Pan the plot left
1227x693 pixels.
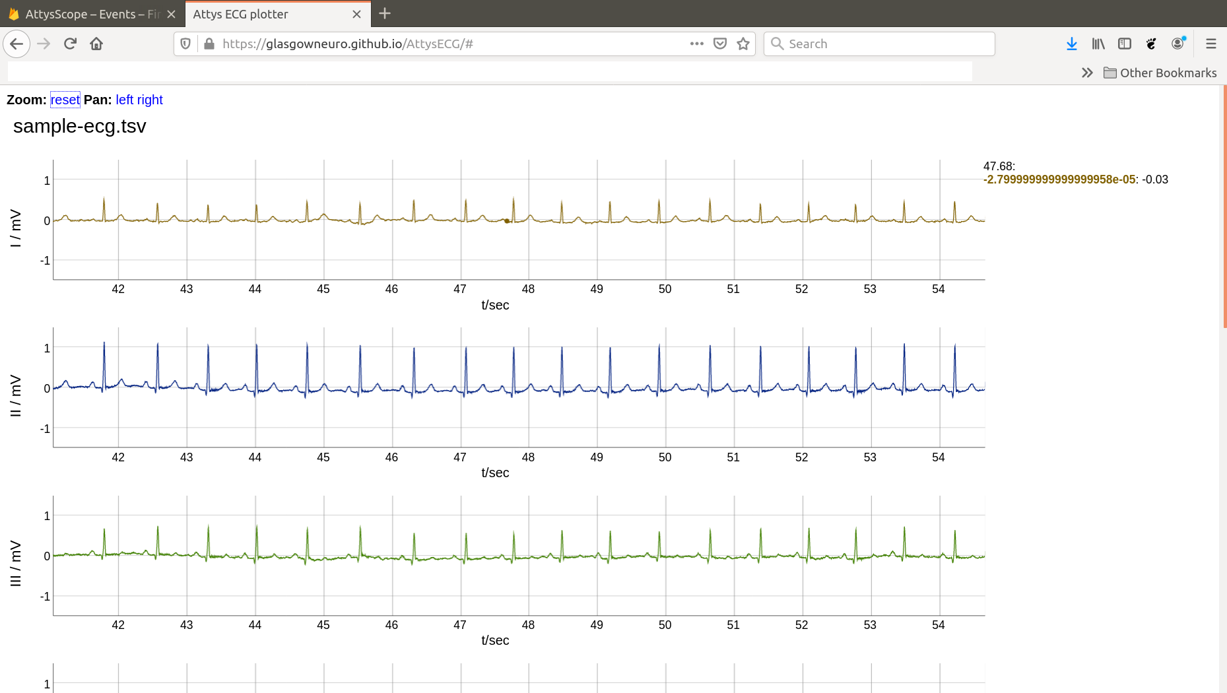[124, 100]
